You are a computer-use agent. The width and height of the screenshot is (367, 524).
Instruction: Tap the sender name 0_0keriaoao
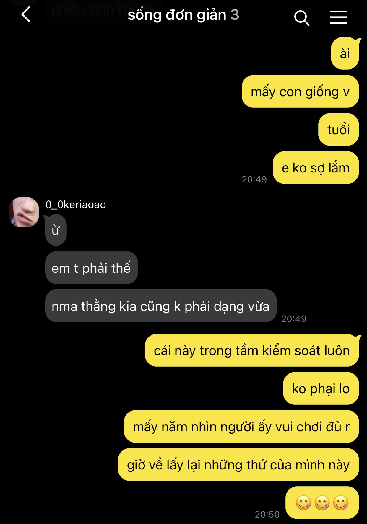point(76,205)
